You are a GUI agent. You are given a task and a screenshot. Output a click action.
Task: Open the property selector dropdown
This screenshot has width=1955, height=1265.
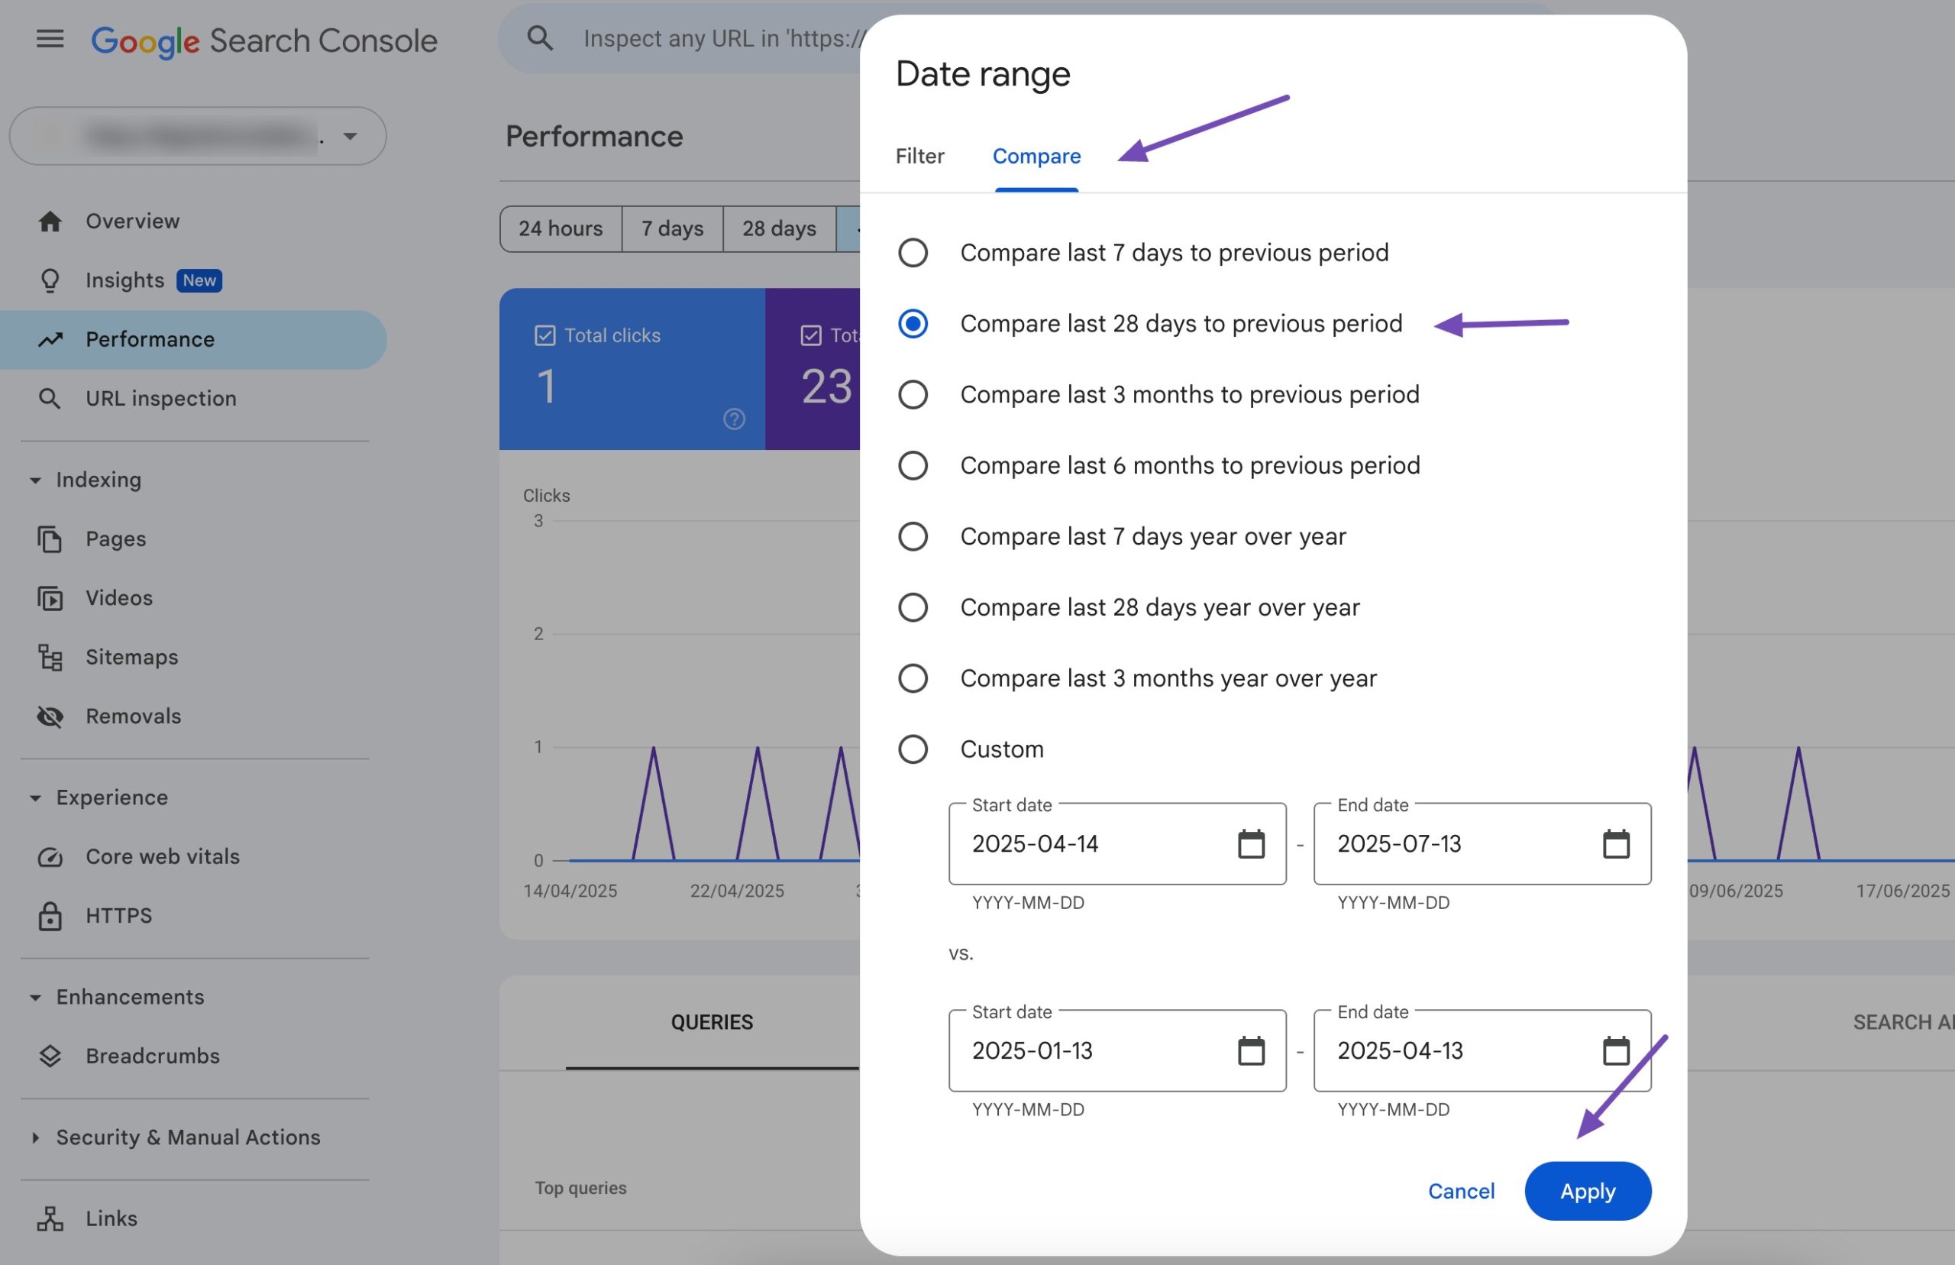[351, 135]
